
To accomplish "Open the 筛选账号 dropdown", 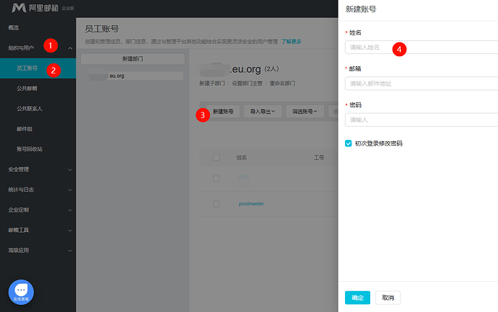I will click(x=305, y=111).
